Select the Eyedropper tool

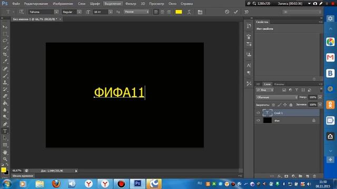tap(5, 61)
